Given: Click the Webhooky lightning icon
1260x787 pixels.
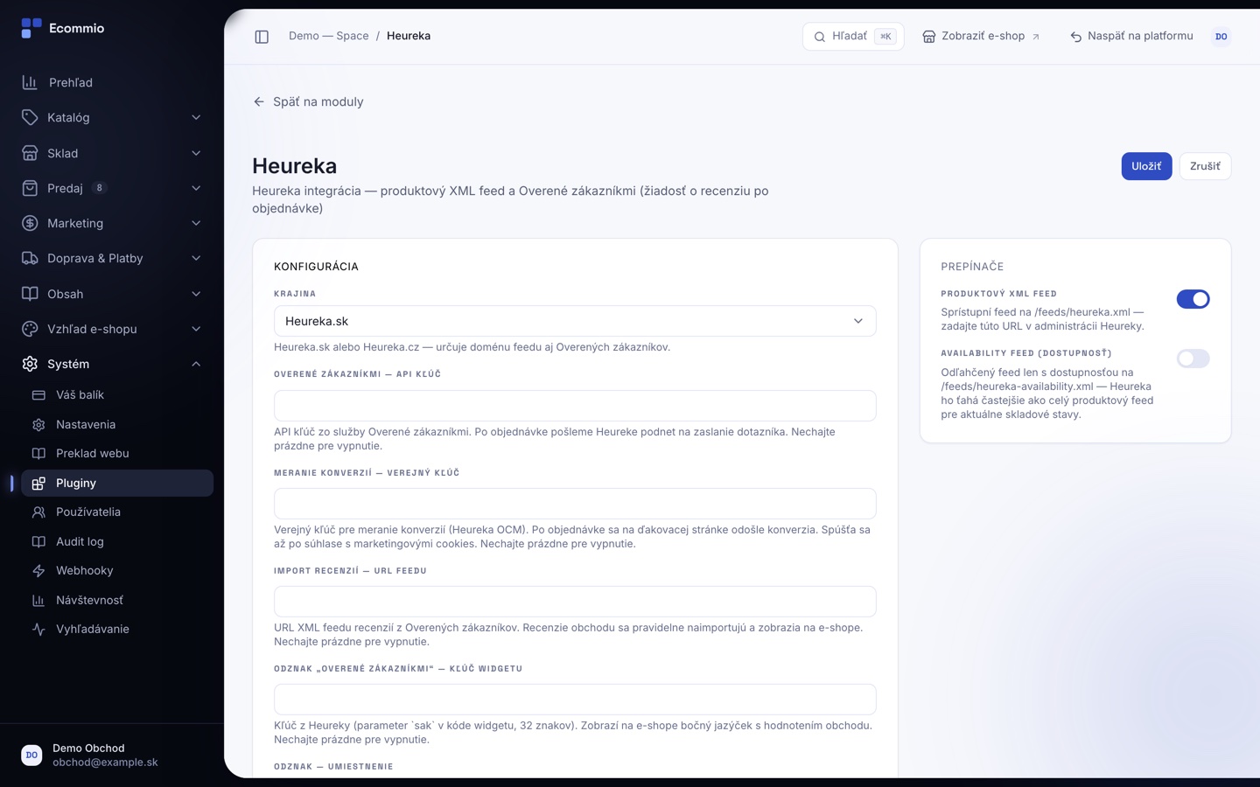Looking at the screenshot, I should (x=38, y=571).
